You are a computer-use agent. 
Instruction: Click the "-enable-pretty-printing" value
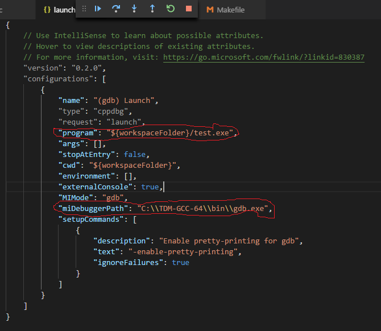[183, 252]
